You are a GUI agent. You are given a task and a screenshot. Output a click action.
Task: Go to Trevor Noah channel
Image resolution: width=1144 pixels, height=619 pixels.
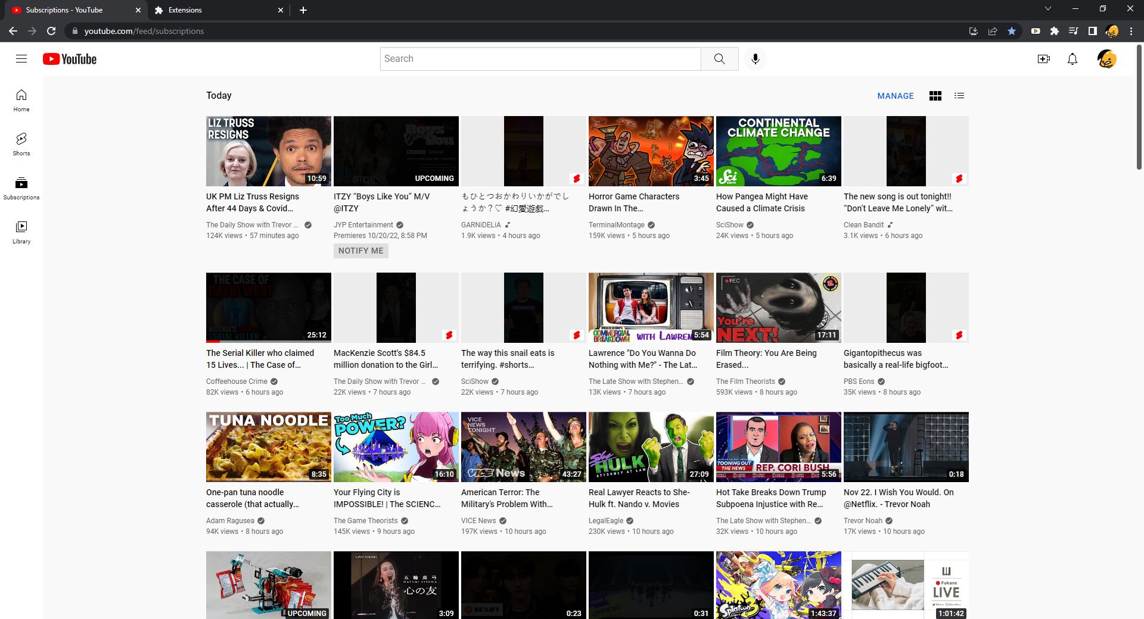pos(863,521)
